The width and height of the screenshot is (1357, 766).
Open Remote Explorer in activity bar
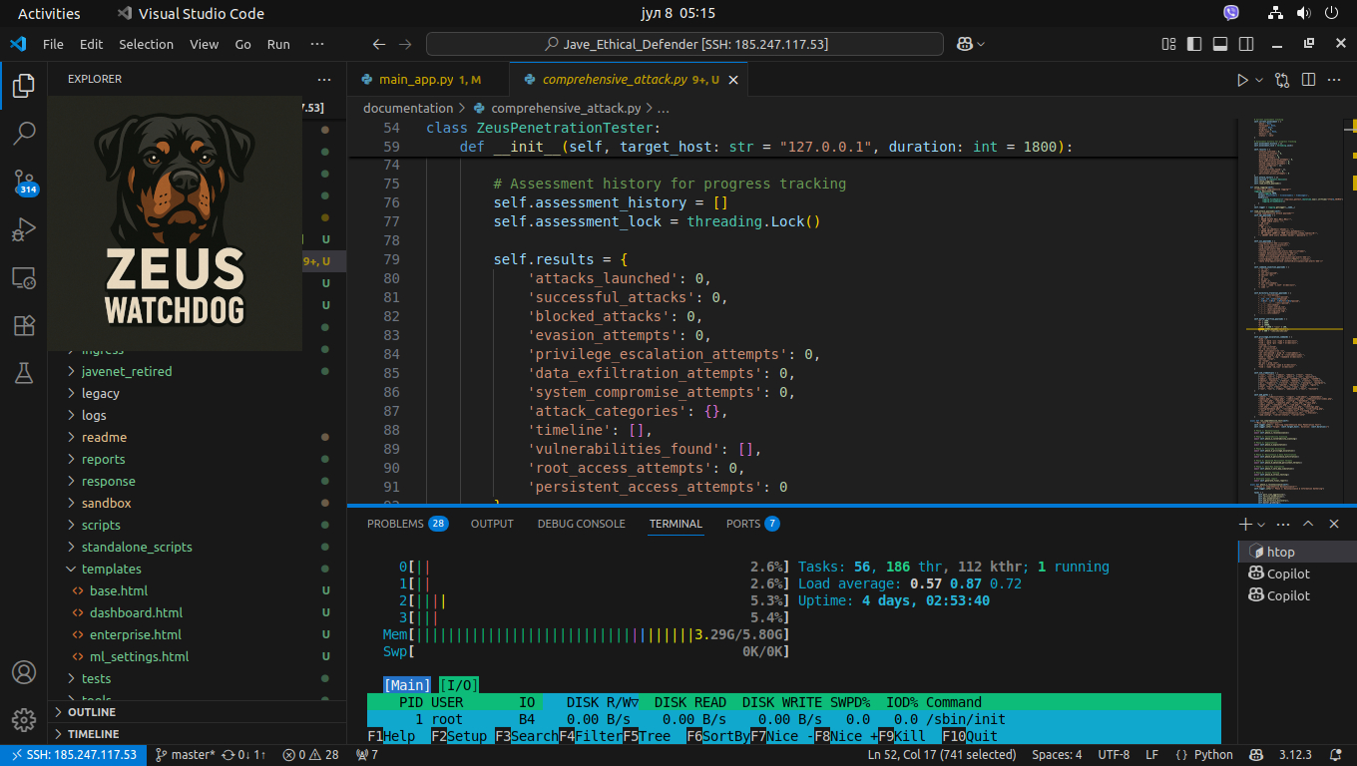[x=24, y=278]
